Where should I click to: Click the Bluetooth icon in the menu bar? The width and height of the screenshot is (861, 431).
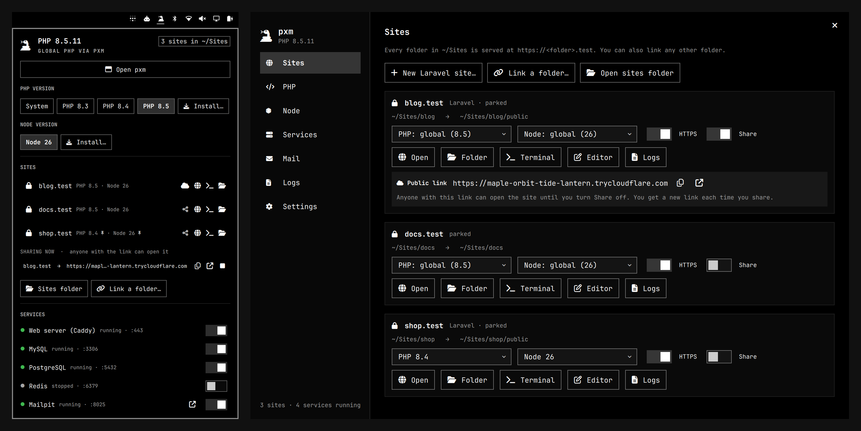[174, 19]
